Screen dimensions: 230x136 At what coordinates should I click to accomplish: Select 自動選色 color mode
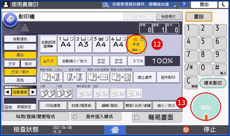tap(20, 39)
